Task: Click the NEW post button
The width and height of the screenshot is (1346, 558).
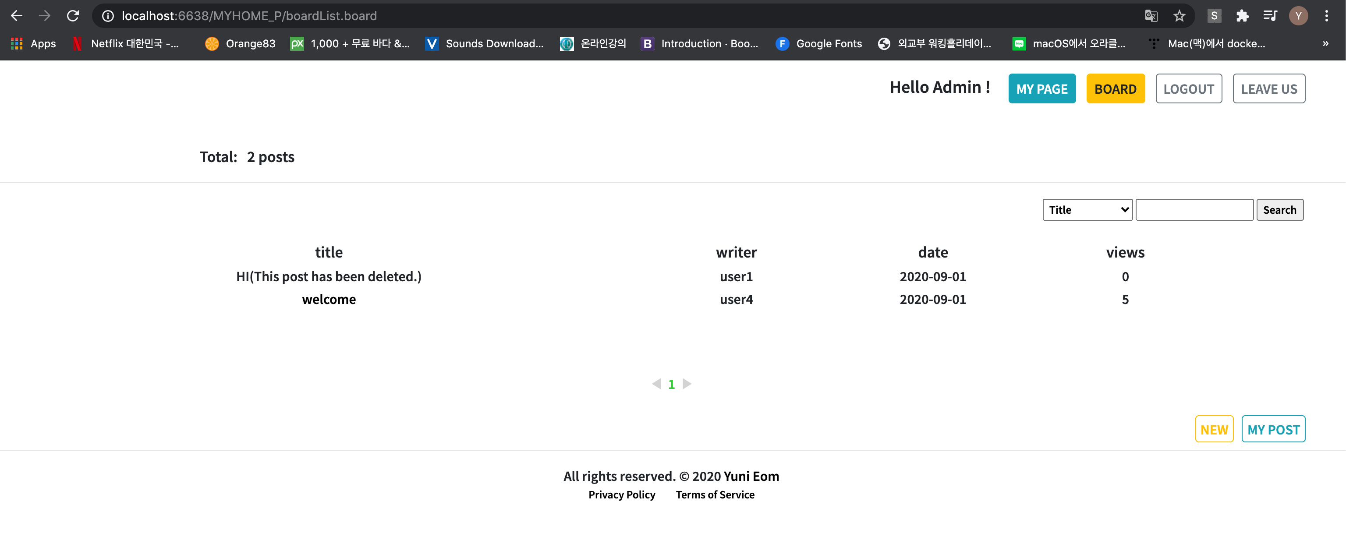Action: (x=1214, y=430)
